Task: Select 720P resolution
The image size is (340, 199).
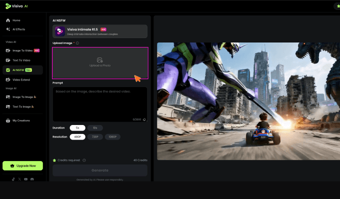Action: point(95,137)
